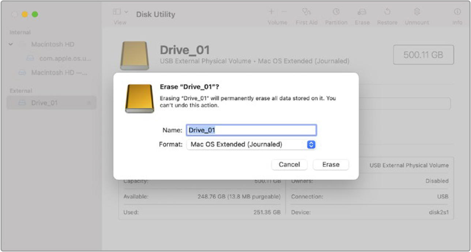The width and height of the screenshot is (471, 252).
Task: Select the 'USB' connection value
Action: point(442,197)
